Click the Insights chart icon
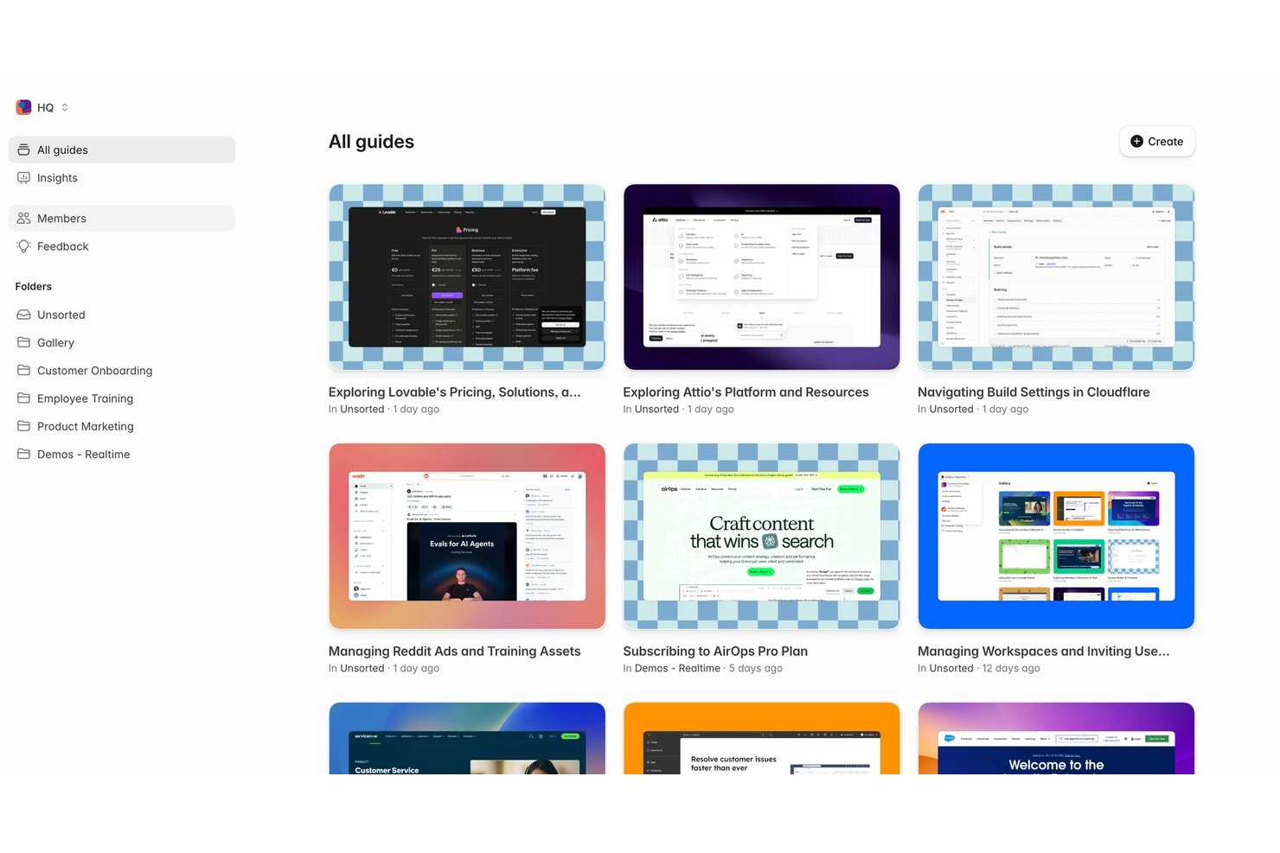 [x=23, y=177]
